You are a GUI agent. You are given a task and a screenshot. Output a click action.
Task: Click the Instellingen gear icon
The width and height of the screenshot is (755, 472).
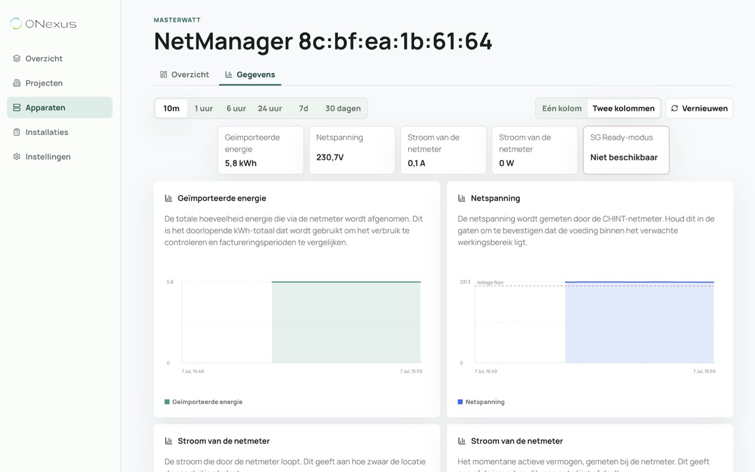tap(17, 157)
